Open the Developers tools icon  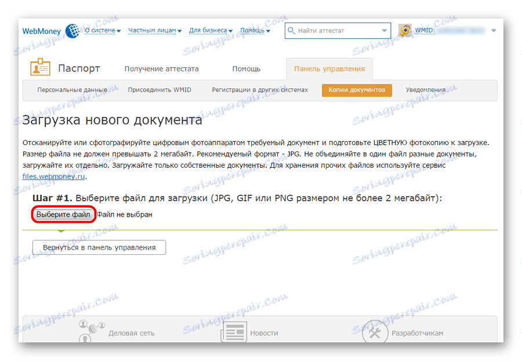[x=375, y=331]
